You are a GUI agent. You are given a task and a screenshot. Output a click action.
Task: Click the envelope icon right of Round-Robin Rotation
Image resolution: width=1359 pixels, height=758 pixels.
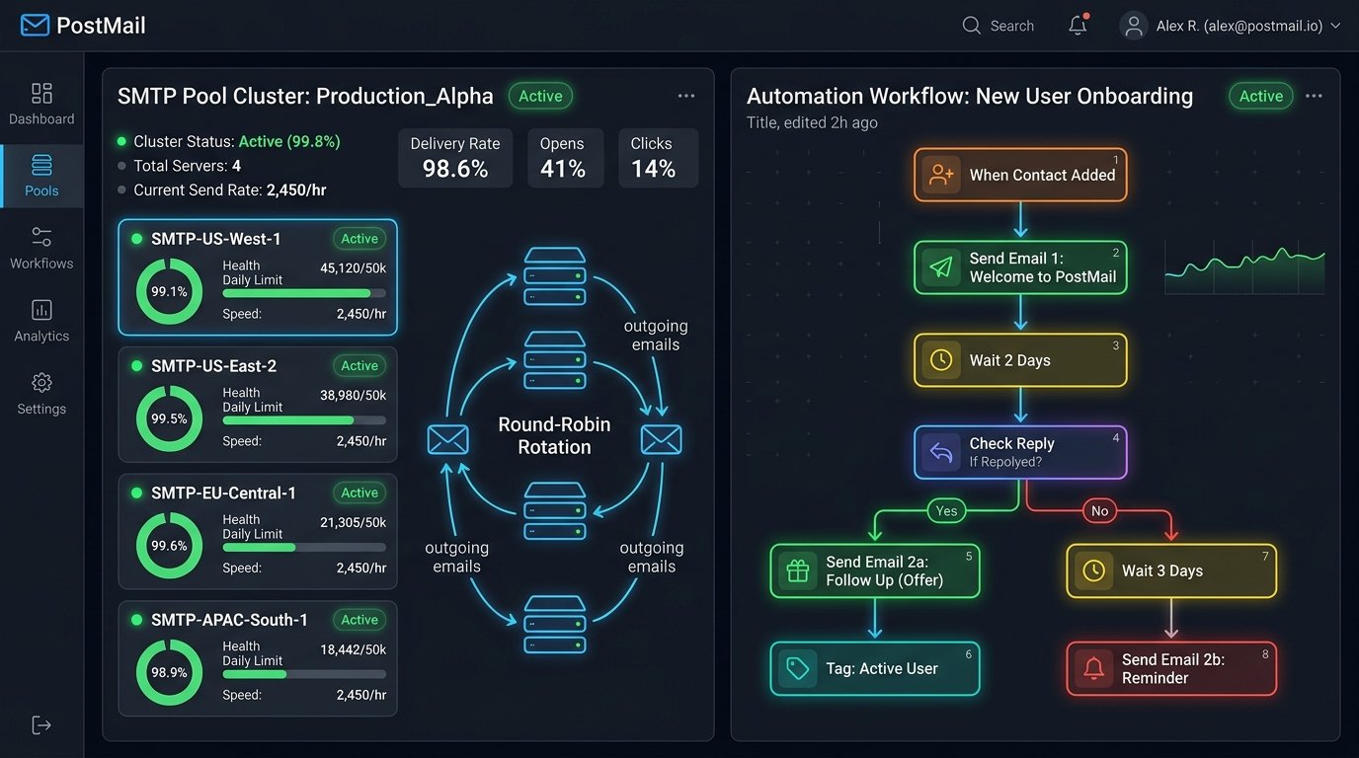[661, 439]
